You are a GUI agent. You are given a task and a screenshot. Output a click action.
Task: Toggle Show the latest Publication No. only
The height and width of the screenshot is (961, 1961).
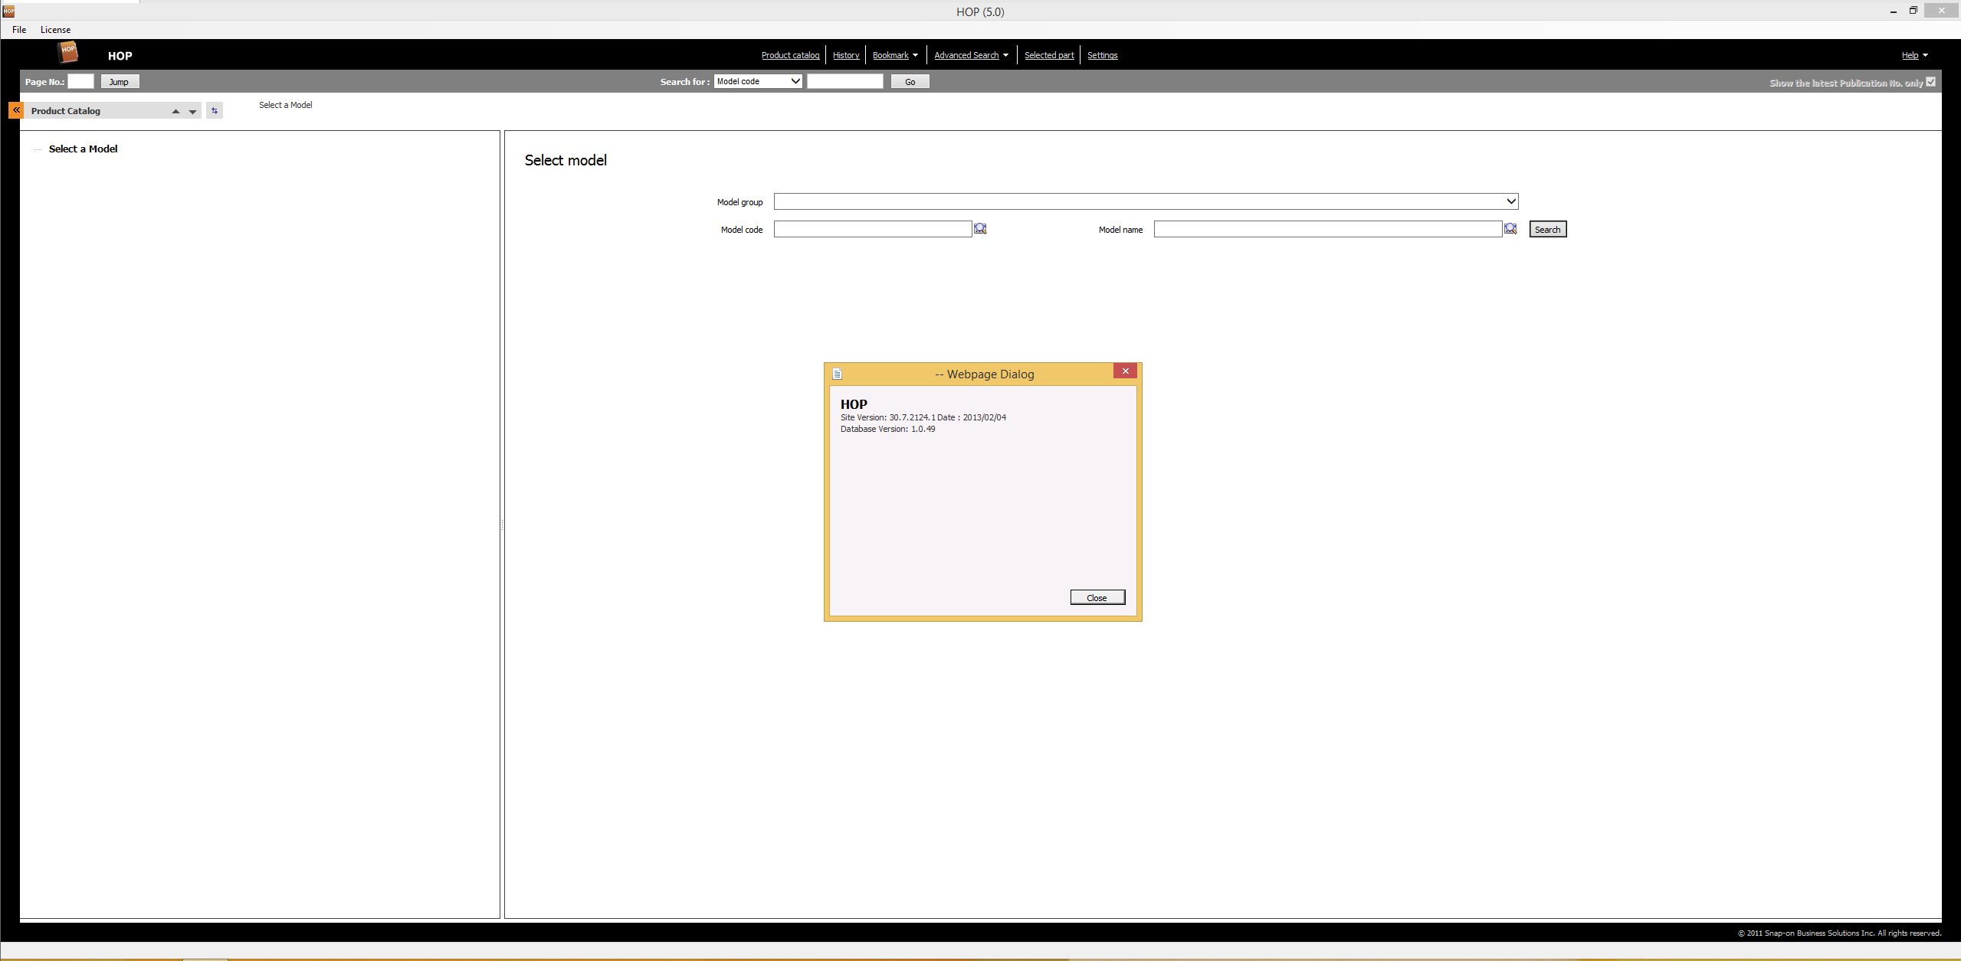tap(1930, 82)
